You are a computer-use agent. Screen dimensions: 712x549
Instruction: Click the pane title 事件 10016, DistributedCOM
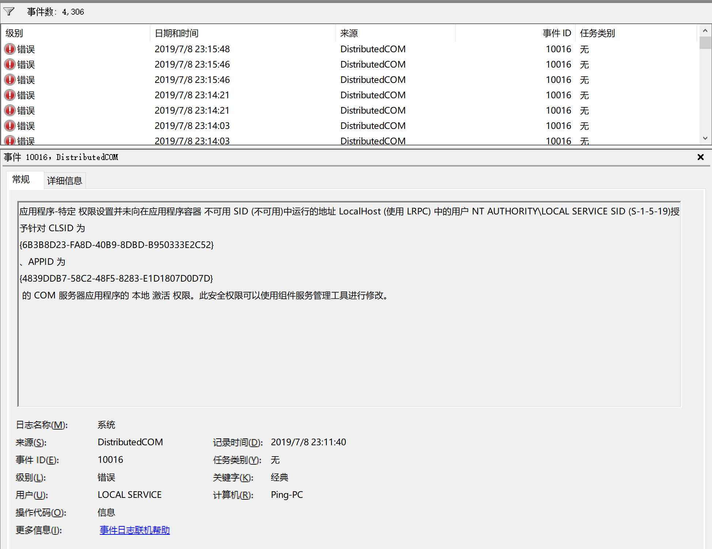point(61,157)
